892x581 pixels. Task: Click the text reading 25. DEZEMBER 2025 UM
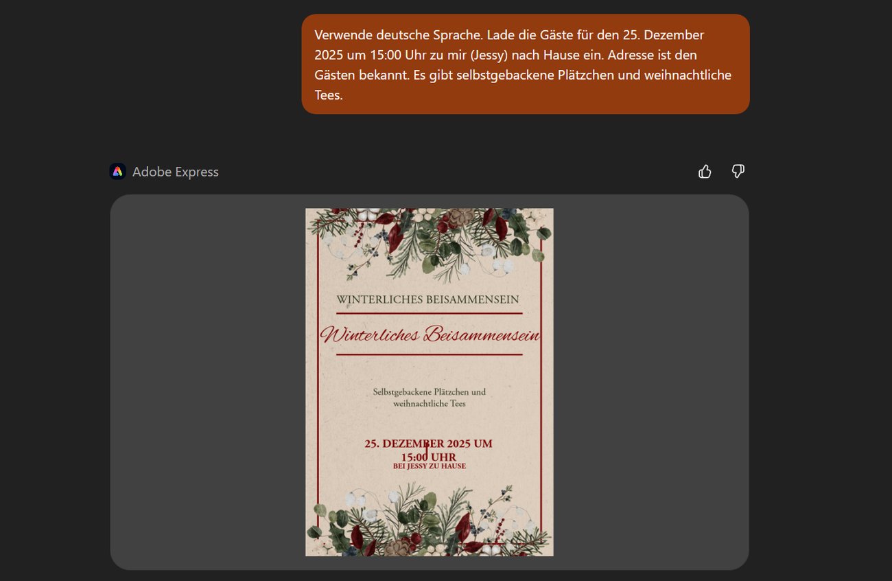tap(430, 443)
